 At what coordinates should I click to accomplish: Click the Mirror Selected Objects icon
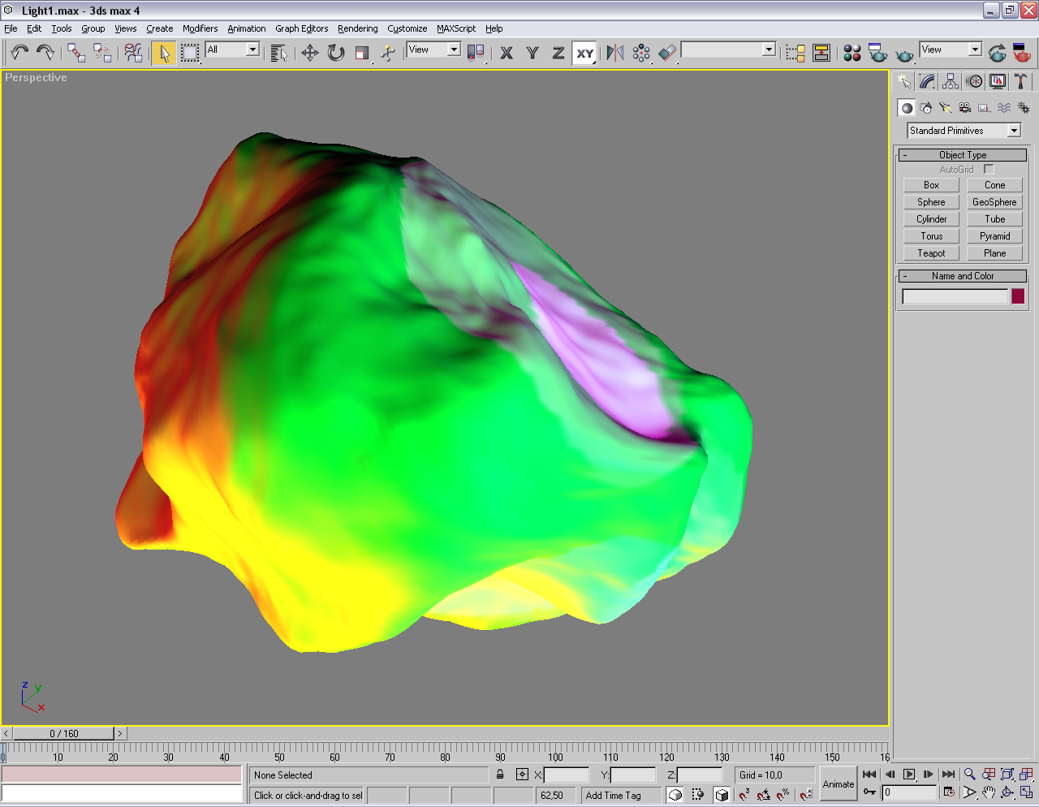point(615,53)
